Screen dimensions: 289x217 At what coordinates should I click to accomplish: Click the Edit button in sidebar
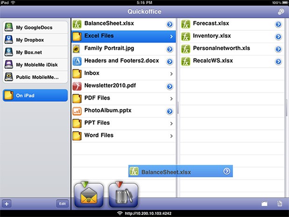(x=62, y=203)
